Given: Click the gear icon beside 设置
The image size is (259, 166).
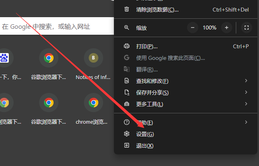Looking at the screenshot, I should click(127, 134).
